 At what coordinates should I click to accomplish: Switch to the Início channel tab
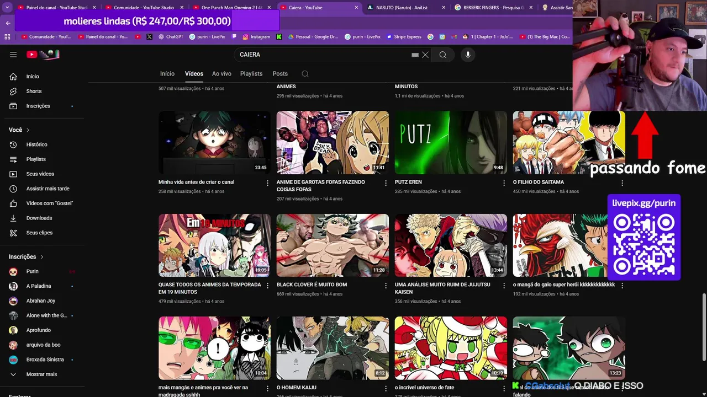click(x=167, y=74)
